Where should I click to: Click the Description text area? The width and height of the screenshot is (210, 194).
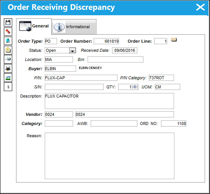click(109, 101)
